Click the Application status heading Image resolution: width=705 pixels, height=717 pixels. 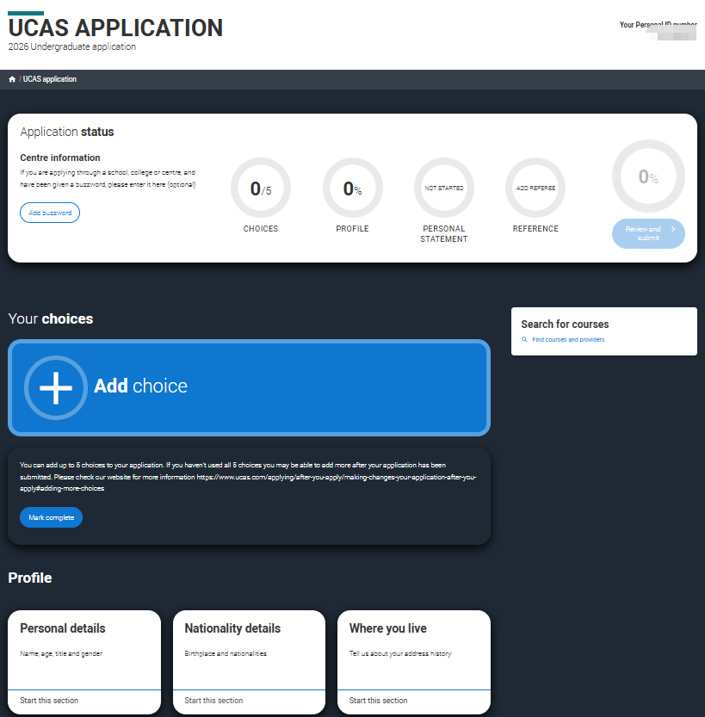pos(67,132)
